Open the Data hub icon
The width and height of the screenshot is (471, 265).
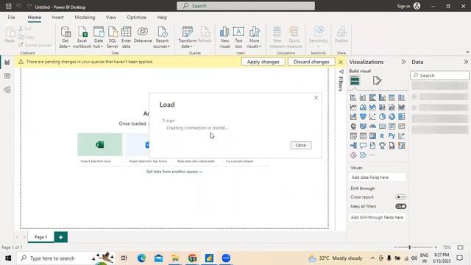(98, 38)
